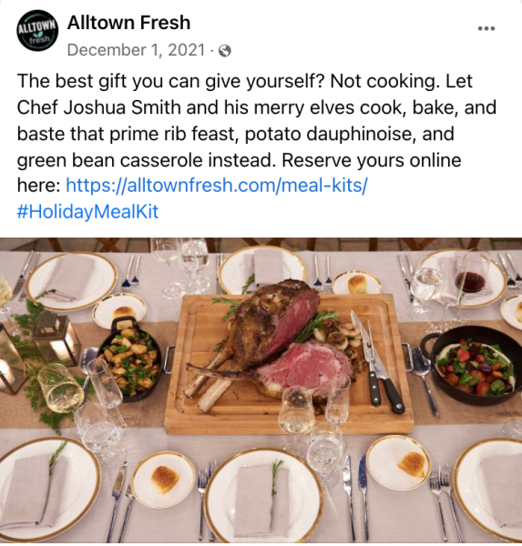
Task: Click the dinner roll on bottom-left plate
Action: [x=165, y=480]
